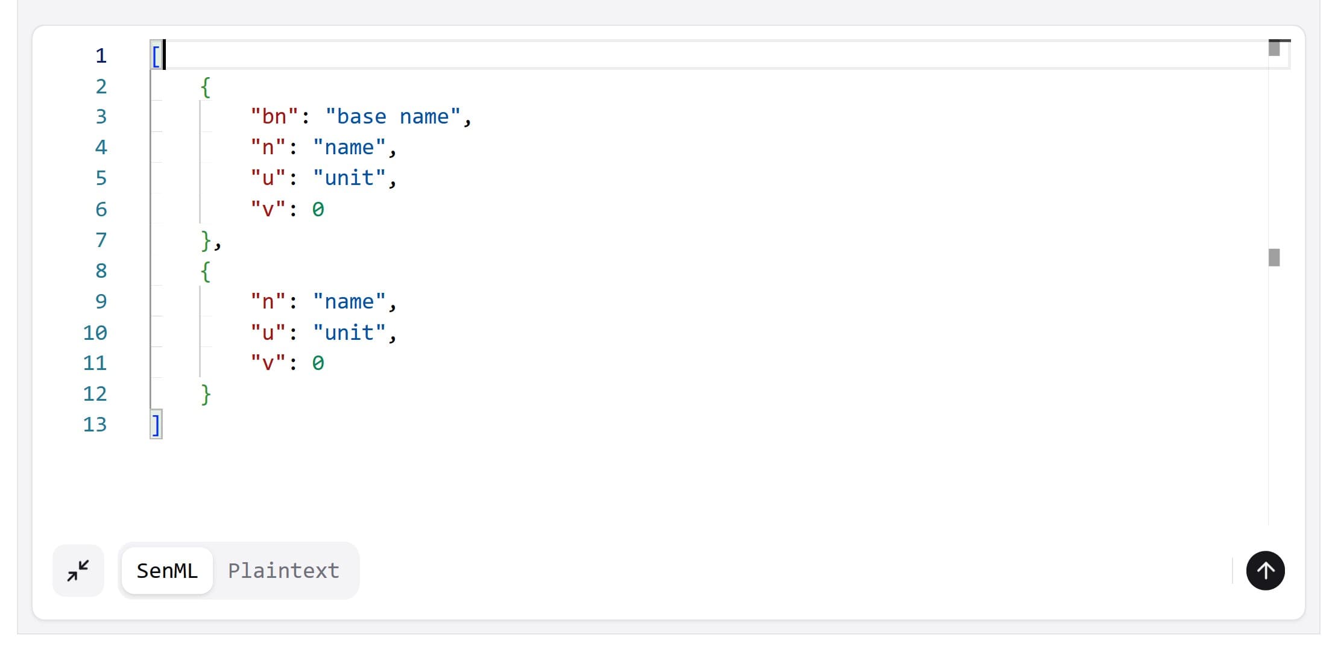Place cursor after "base name" value
The width and height of the screenshot is (1332, 649).
(x=458, y=116)
